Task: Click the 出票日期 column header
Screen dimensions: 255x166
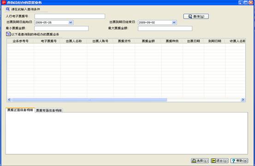Action: pyautogui.click(x=193, y=41)
